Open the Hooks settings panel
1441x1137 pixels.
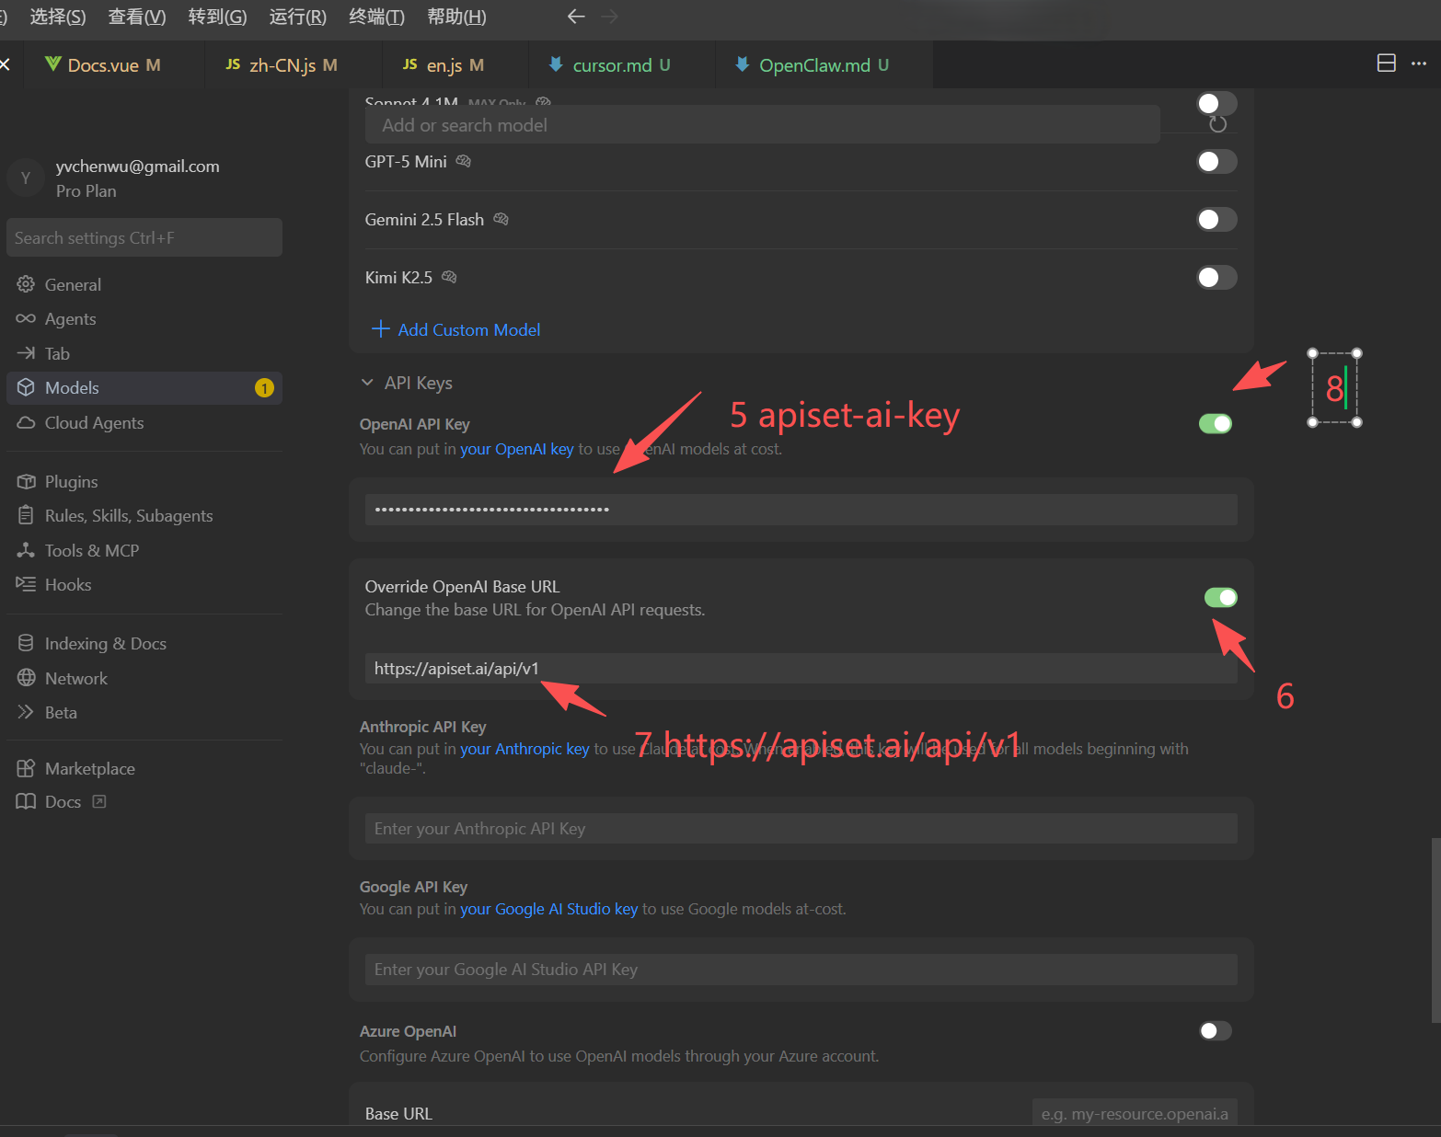click(x=67, y=584)
